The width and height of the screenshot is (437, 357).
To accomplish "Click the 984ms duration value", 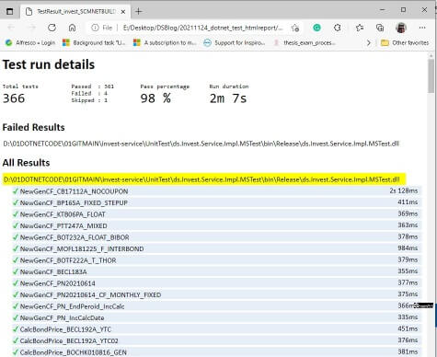I will [x=408, y=248].
